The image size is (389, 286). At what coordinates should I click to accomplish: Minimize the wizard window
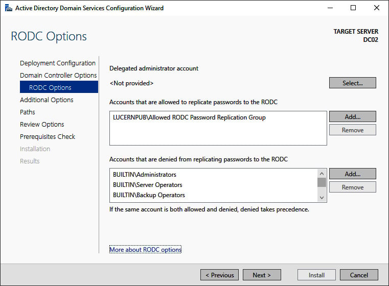tap(330, 8)
